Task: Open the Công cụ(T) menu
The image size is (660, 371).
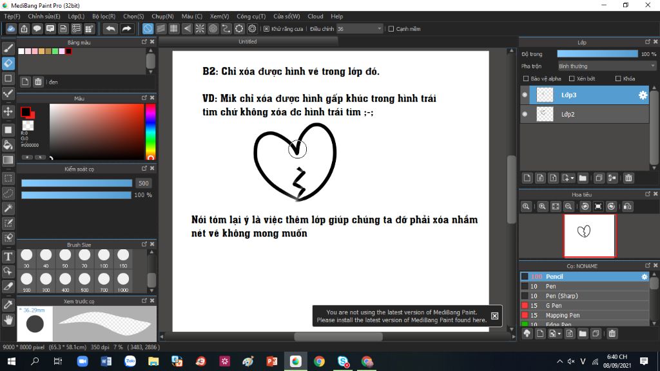Action: click(x=251, y=16)
